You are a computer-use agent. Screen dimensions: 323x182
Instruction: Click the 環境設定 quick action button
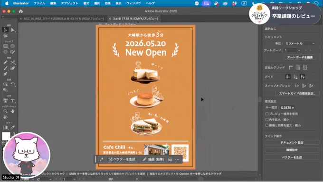coord(292,150)
